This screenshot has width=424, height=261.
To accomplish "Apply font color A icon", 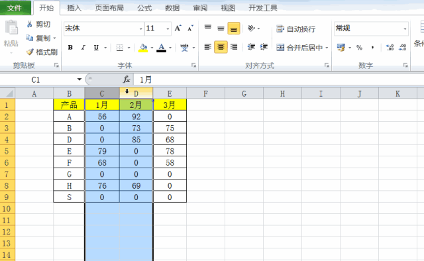I will pyautogui.click(x=162, y=48).
